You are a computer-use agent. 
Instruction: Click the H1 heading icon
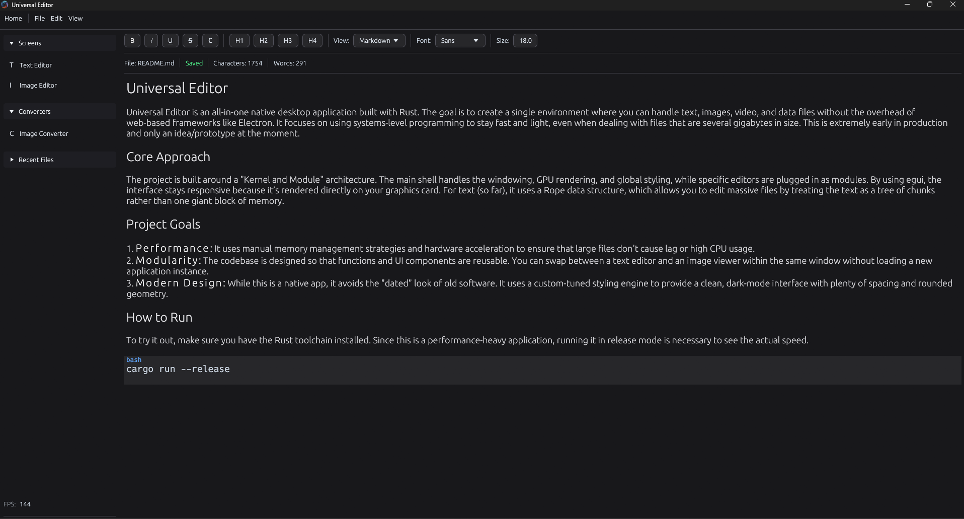[238, 40]
